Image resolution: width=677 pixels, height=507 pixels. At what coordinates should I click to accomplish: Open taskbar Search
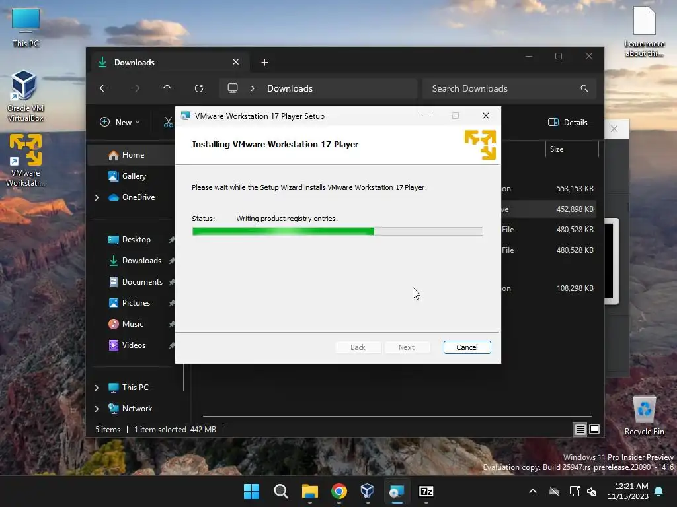[x=280, y=491]
